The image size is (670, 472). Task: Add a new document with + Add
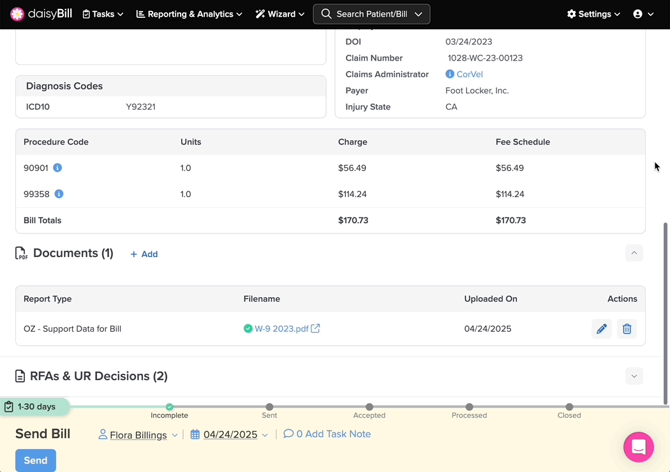tap(144, 254)
